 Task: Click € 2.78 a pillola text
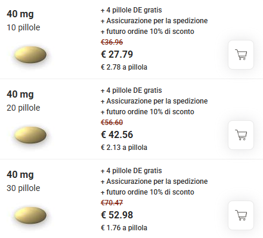click(124, 67)
